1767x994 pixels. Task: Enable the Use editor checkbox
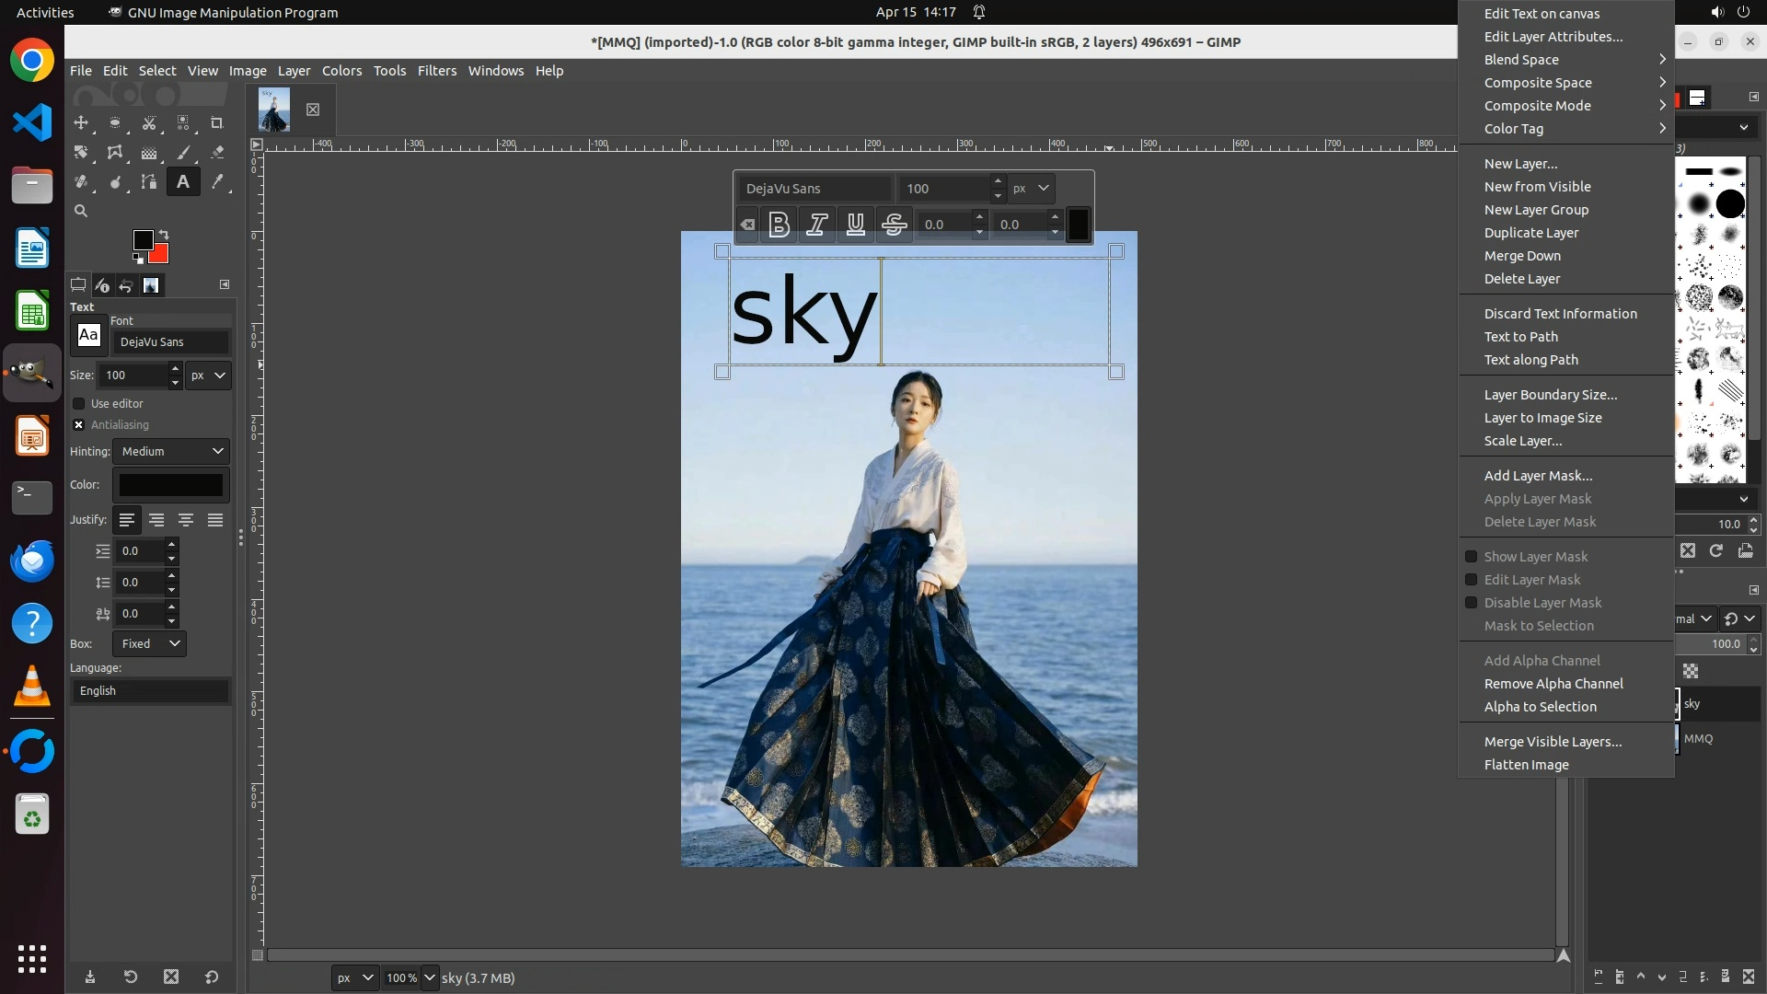tap(79, 403)
